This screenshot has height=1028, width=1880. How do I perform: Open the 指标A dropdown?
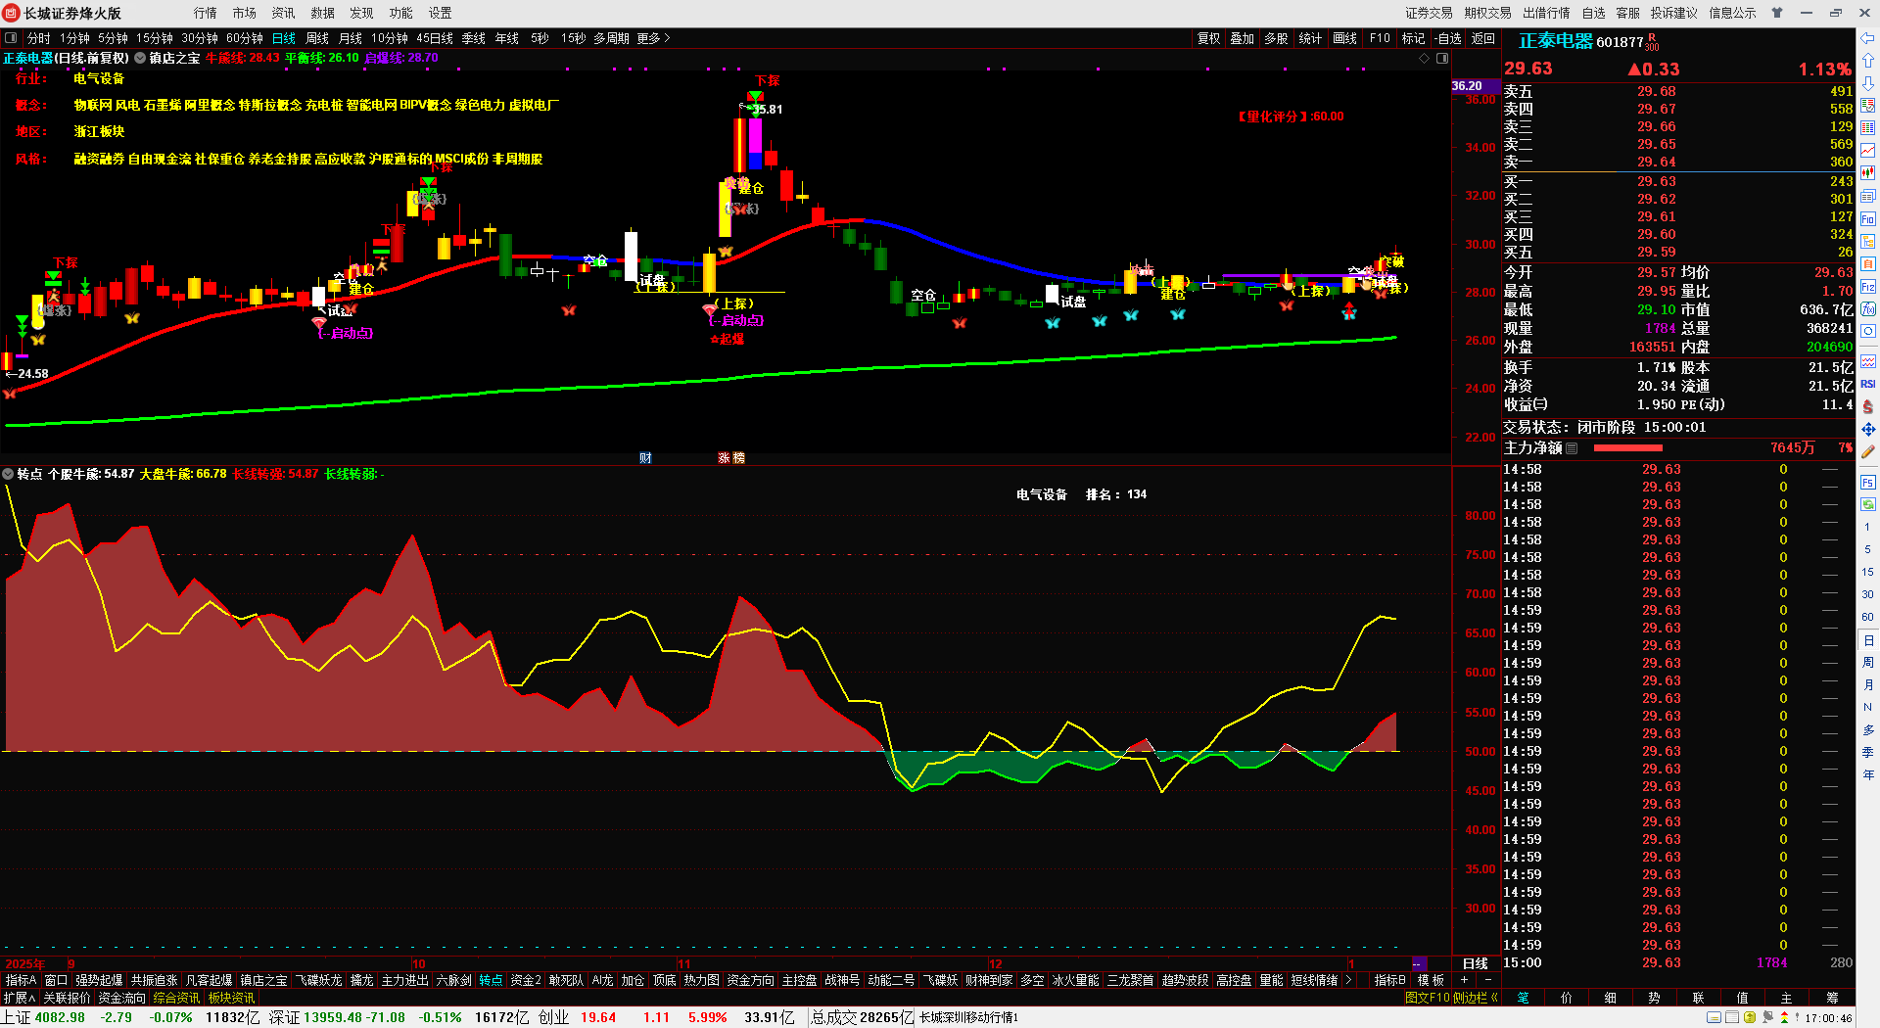(21, 980)
